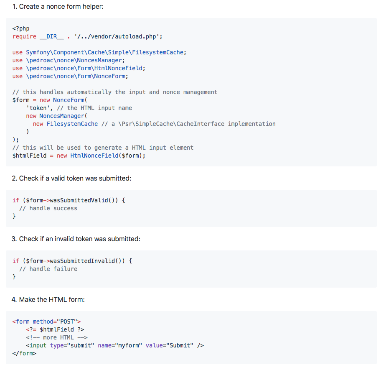Click the wasSubmittedValid() if statement
The height and width of the screenshot is (370, 386).
69,200
